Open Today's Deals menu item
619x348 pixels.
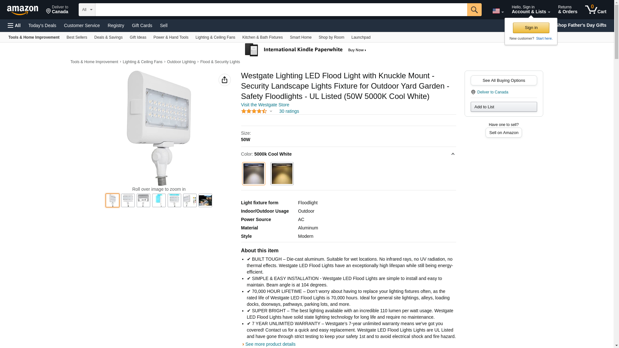click(42, 25)
